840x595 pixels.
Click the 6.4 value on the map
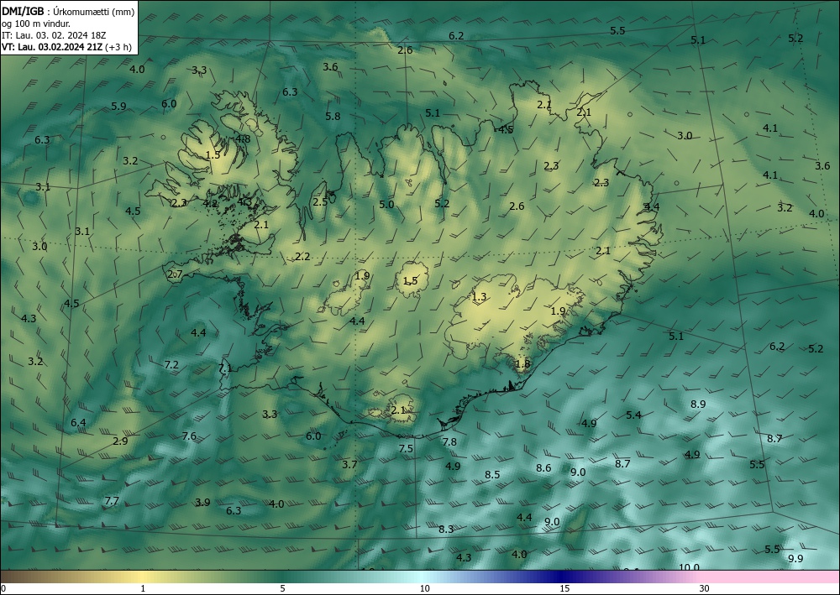click(x=78, y=423)
